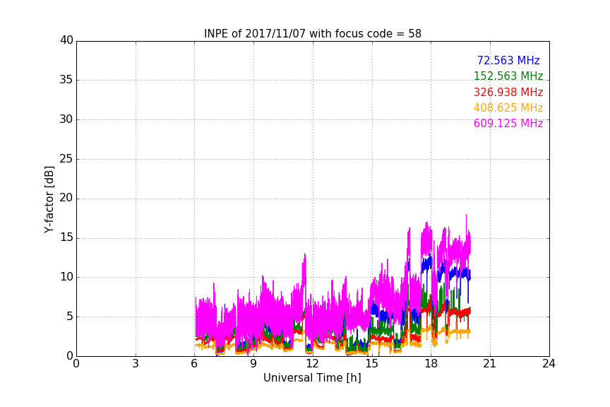This screenshot has height=407, width=610.
Task: Click the x-axis tick label 6
Action: (194, 364)
